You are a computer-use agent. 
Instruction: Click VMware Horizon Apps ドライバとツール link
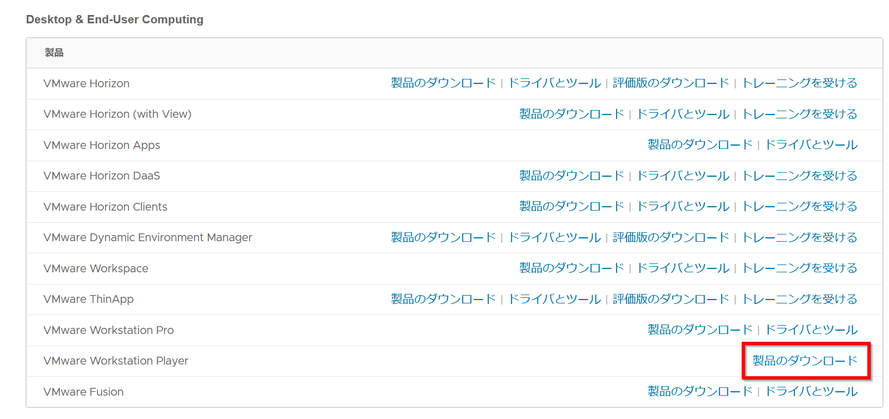pos(811,144)
